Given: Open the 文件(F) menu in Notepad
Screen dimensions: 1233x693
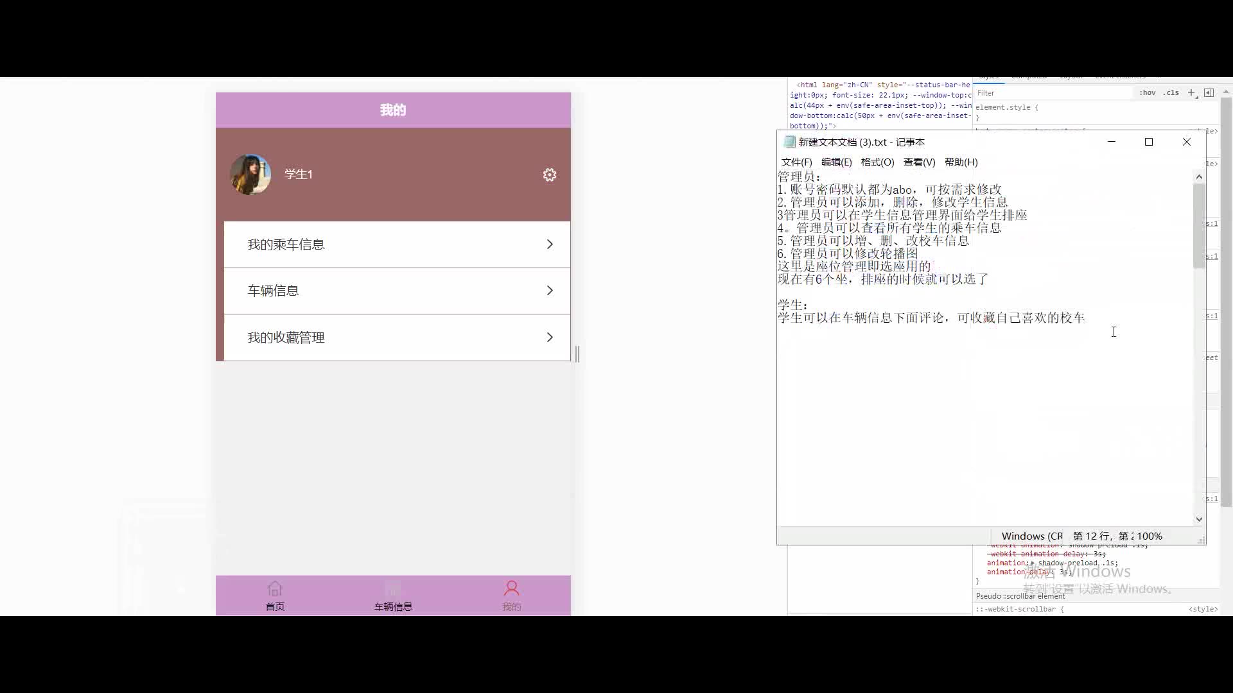Looking at the screenshot, I should click(x=796, y=162).
